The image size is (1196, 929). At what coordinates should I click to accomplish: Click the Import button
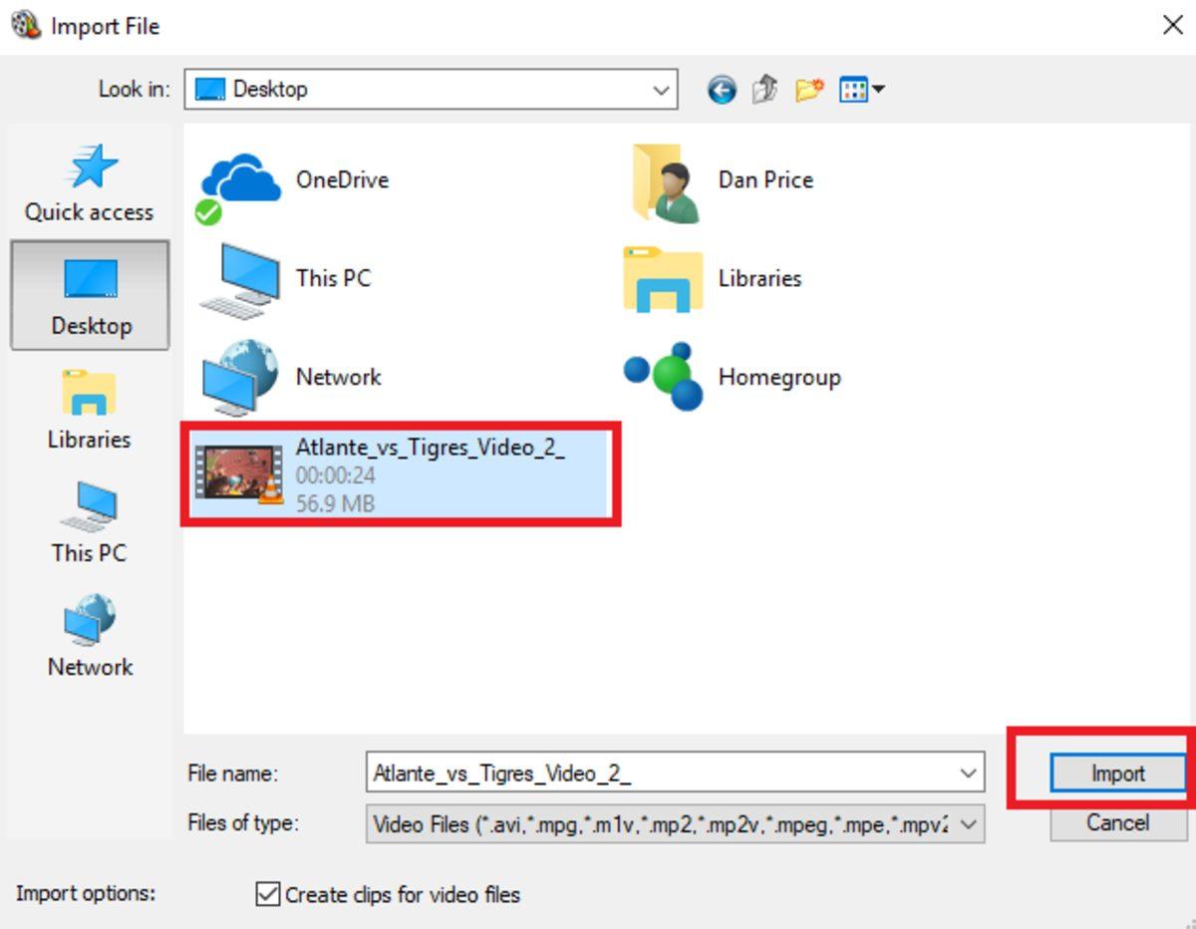pos(1117,774)
